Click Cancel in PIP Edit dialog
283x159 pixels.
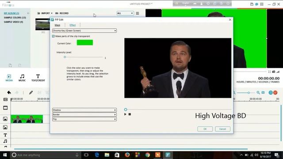[222, 129]
